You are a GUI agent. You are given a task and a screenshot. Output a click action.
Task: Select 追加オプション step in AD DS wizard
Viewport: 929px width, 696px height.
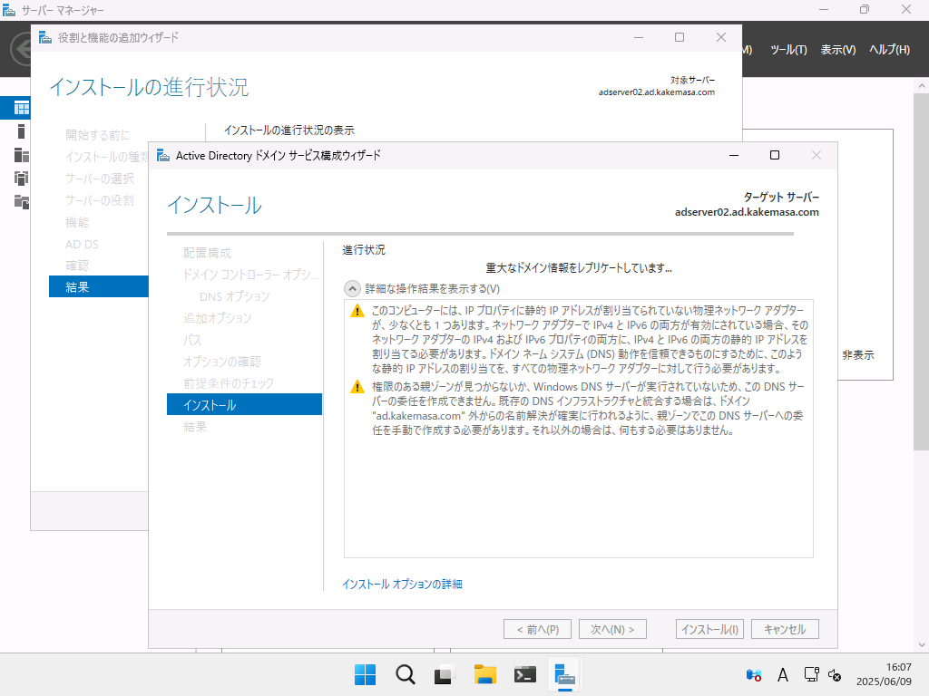pyautogui.click(x=217, y=318)
